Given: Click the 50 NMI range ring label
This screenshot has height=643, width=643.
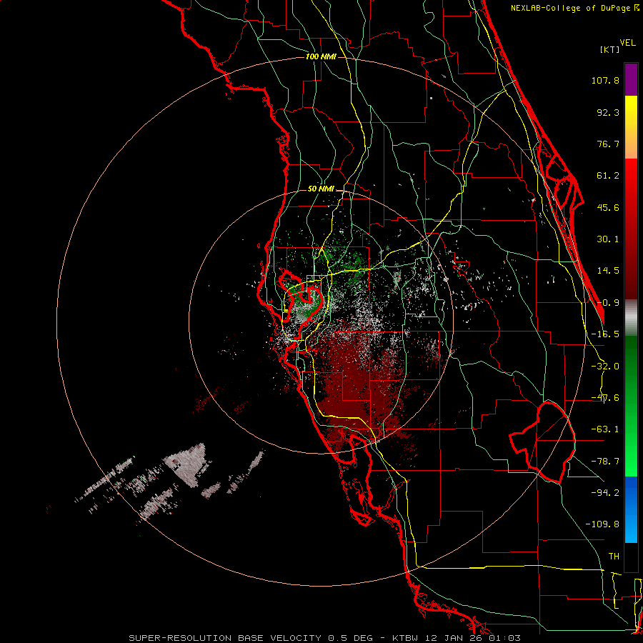Looking at the screenshot, I should point(321,189).
